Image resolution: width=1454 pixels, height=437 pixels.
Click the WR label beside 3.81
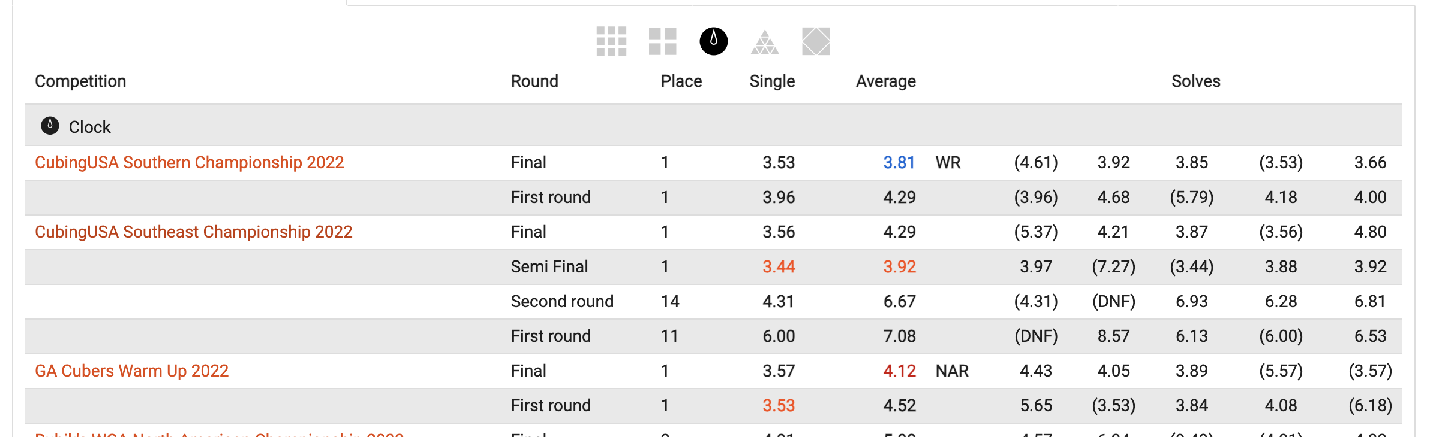click(948, 162)
